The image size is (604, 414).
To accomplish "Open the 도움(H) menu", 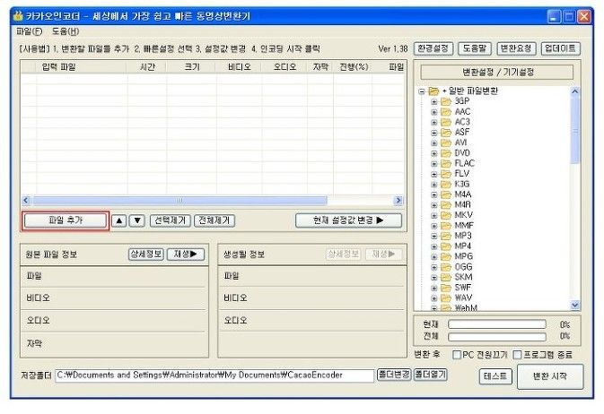I will click(66, 31).
